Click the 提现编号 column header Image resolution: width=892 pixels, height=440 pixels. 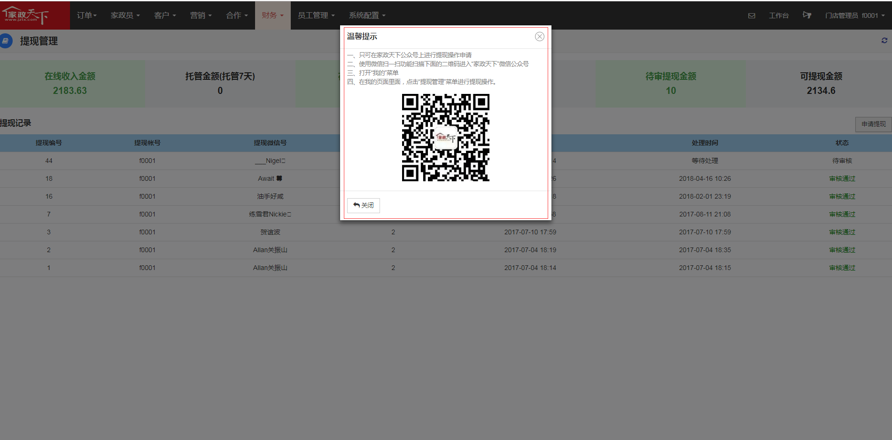[x=49, y=143]
